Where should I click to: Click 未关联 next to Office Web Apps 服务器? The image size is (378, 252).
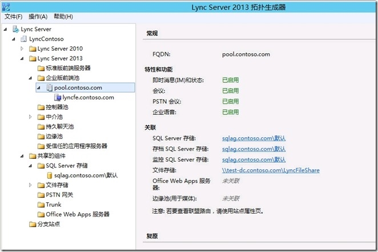pos(231,181)
